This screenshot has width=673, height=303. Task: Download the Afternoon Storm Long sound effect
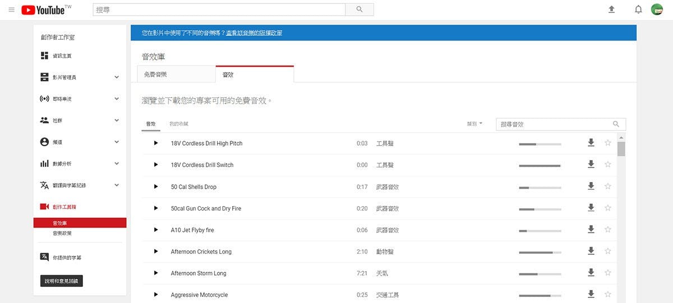[591, 273]
